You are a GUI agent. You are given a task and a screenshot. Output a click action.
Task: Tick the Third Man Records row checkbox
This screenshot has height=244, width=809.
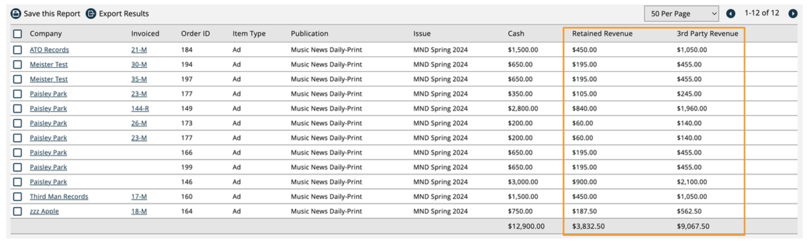tap(18, 197)
